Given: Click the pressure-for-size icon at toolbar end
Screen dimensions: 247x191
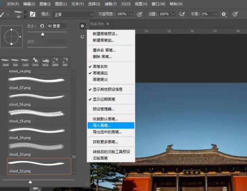Looking at the screenshot, I should pyautogui.click(x=236, y=14).
